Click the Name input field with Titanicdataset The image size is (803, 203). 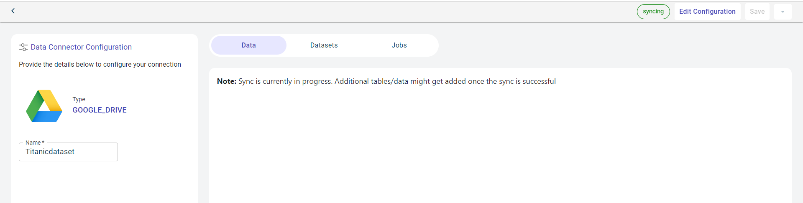point(68,152)
